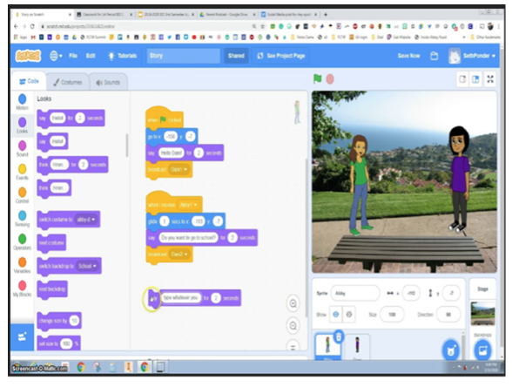This screenshot has height=387, width=512.
Task: Reload the browser page
Action: tap(32, 26)
